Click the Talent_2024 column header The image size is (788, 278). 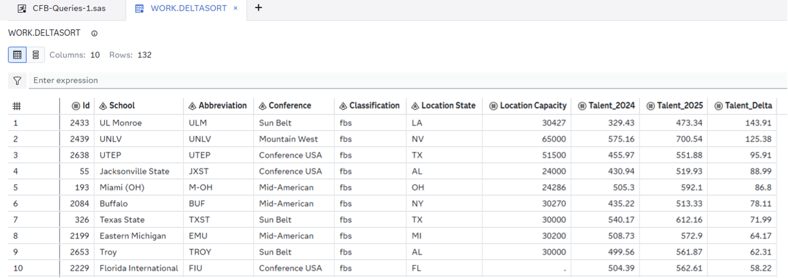pos(611,106)
